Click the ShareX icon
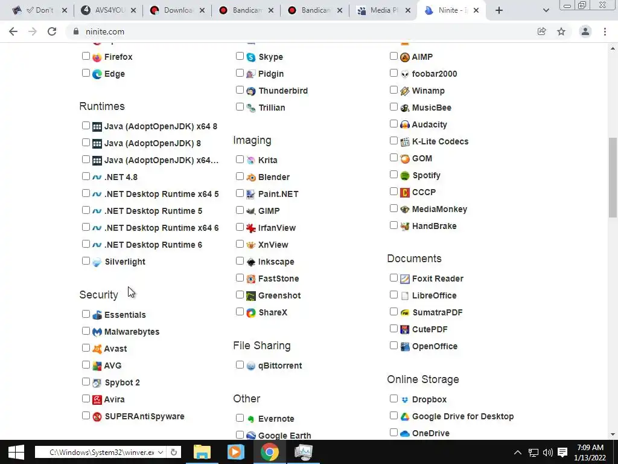This screenshot has height=464, width=618. 251,313
